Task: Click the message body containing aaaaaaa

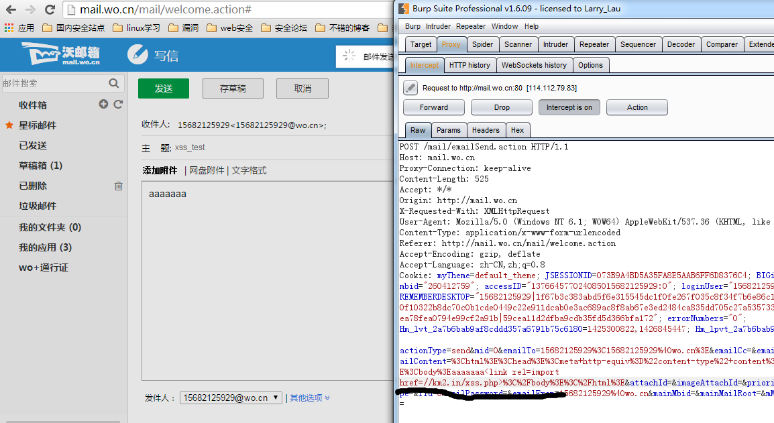Action: pos(267,280)
